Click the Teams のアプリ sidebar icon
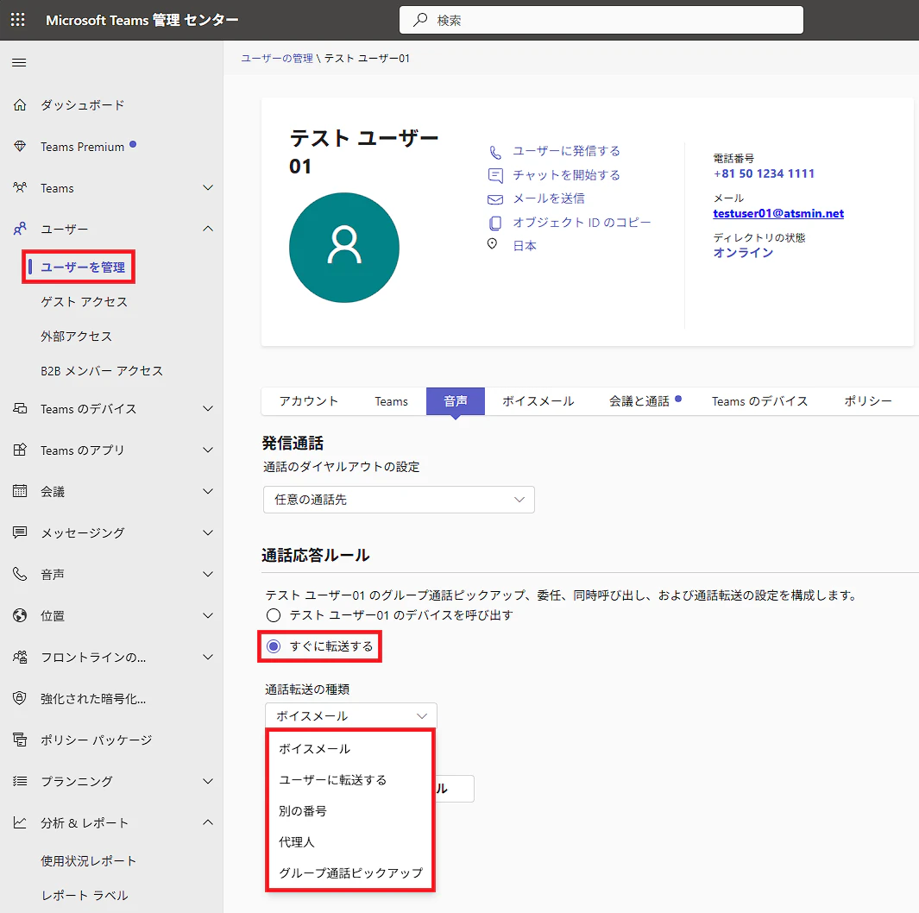 (20, 450)
